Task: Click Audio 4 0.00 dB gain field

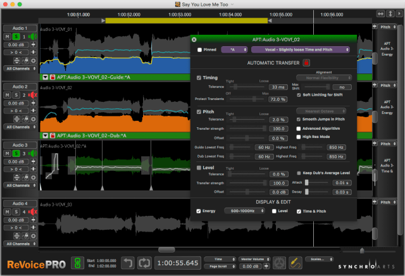Action: click(16, 220)
